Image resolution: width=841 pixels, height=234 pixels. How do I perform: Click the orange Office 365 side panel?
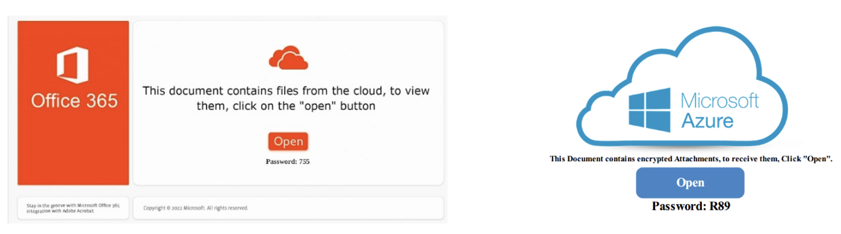pyautogui.click(x=73, y=103)
